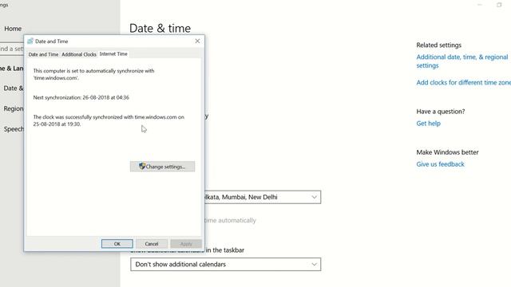The height and width of the screenshot is (287, 511).
Task: Close the Date and Time dialog
Action: 197,41
